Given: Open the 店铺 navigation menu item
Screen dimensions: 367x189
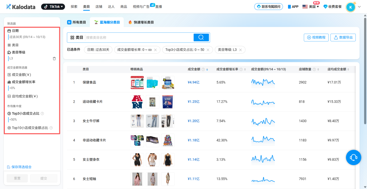Looking at the screenshot, I should point(99,6).
